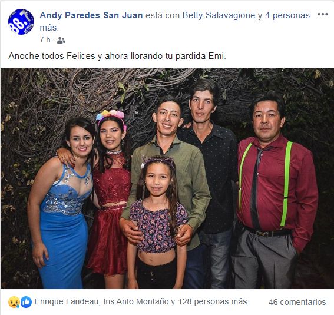The width and height of the screenshot is (334, 315).
Task: Open Enrique Landeau's profile link
Action: (x=67, y=301)
